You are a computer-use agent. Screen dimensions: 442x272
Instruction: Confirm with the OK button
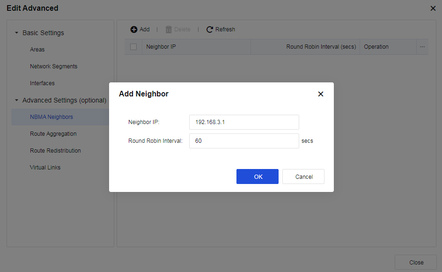[258, 176]
